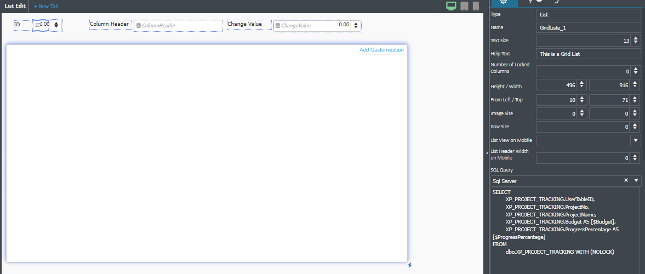The width and height of the screenshot is (645, 274).
Task: Click the SQL Query label
Action: click(x=502, y=170)
